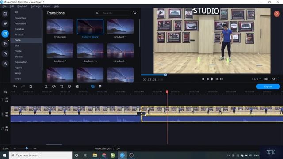Open the Playback menu
Image resolution: width=283 pixels, height=159 pixels.
23,6
